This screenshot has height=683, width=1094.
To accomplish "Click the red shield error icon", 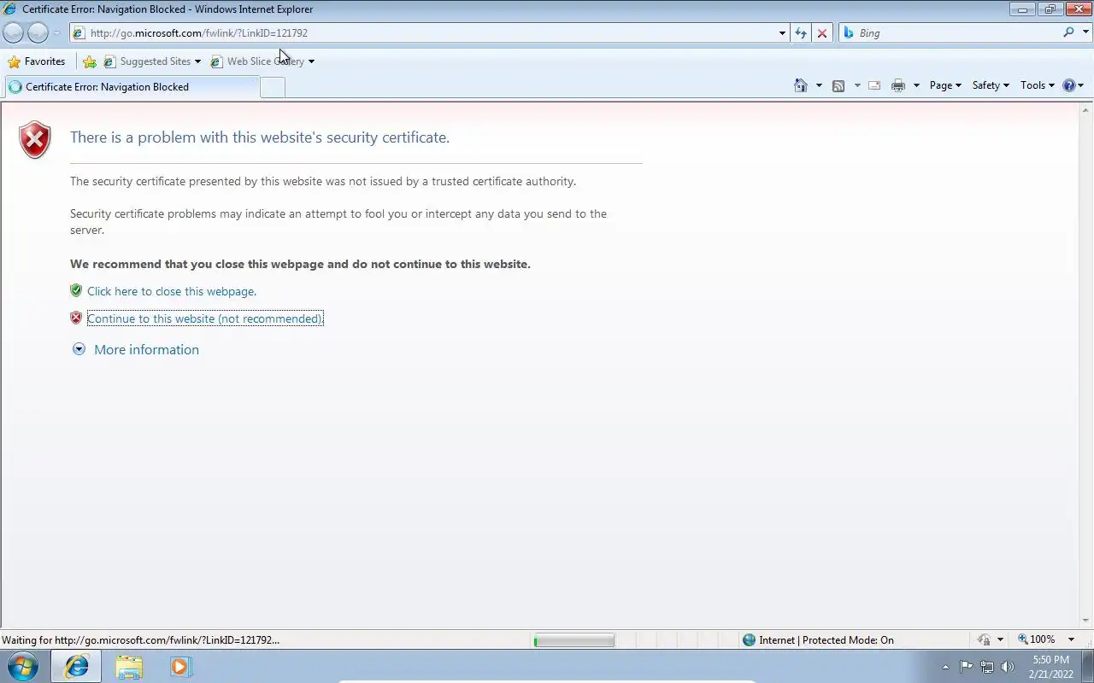I will pos(35,140).
